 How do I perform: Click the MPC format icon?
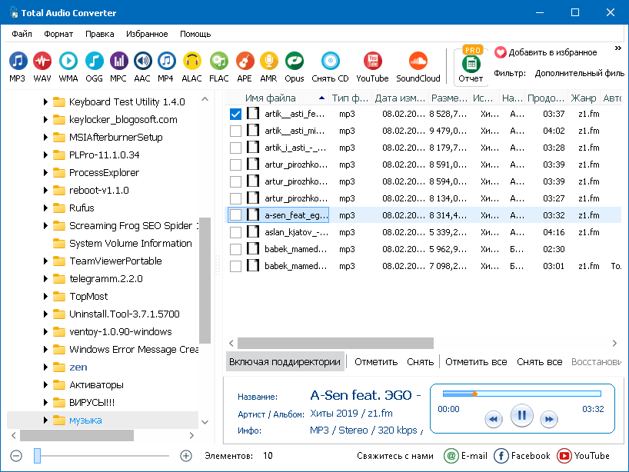point(118,61)
